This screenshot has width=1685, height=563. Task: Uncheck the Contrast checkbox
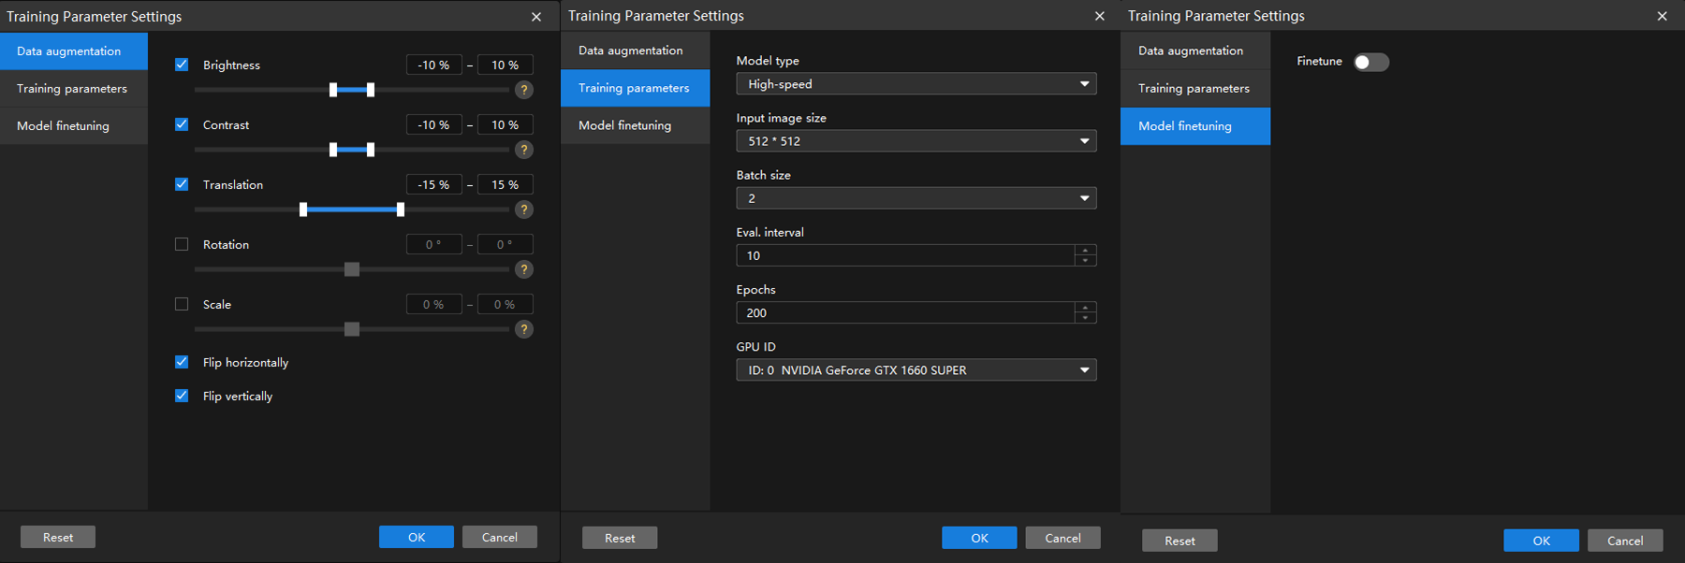click(182, 124)
